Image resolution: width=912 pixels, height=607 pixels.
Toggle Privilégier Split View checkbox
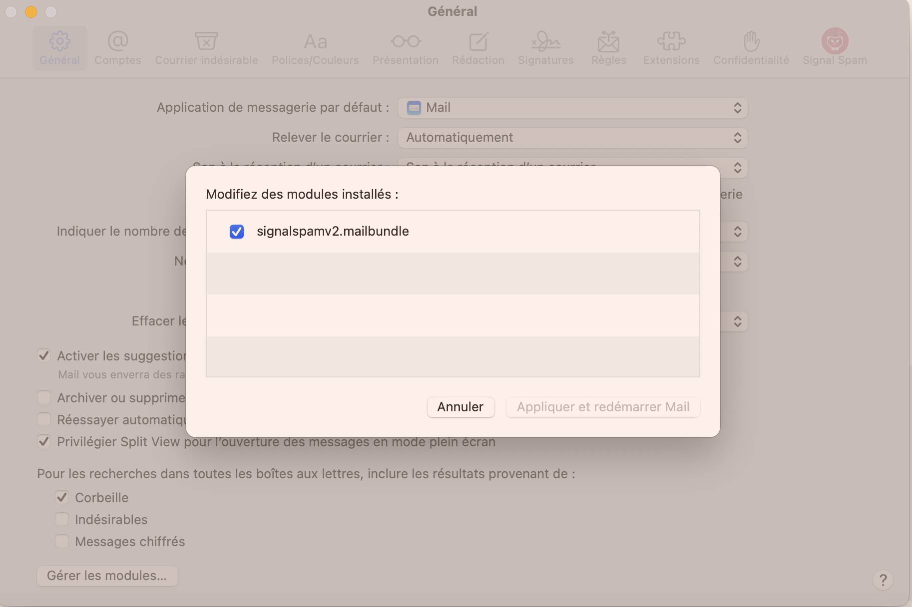(x=44, y=442)
